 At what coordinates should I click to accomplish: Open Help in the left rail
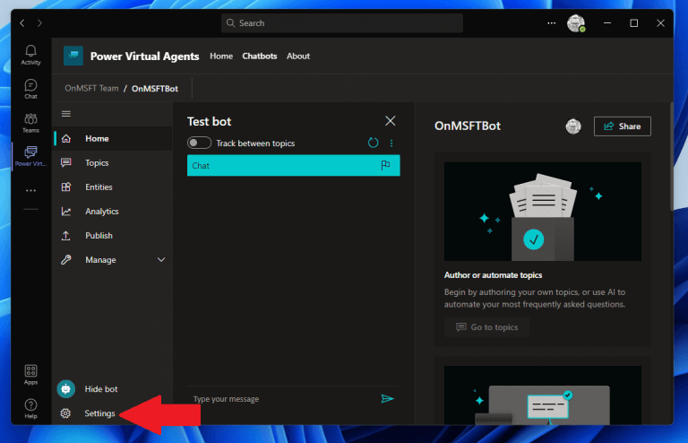30,409
